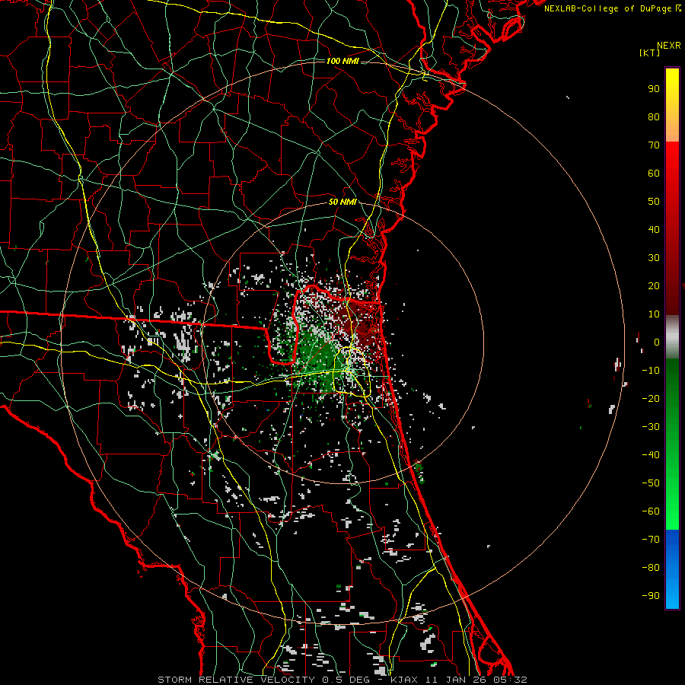Click the 0 value on the velocity scale
Viewport: 685px width, 685px height.
(x=657, y=342)
